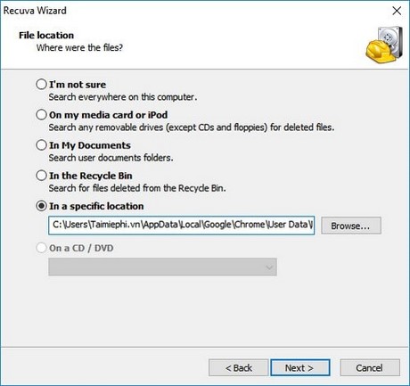Screen dimensions: 410x386
Task: Click the Recuva hard hat drive icon
Action: click(x=384, y=45)
